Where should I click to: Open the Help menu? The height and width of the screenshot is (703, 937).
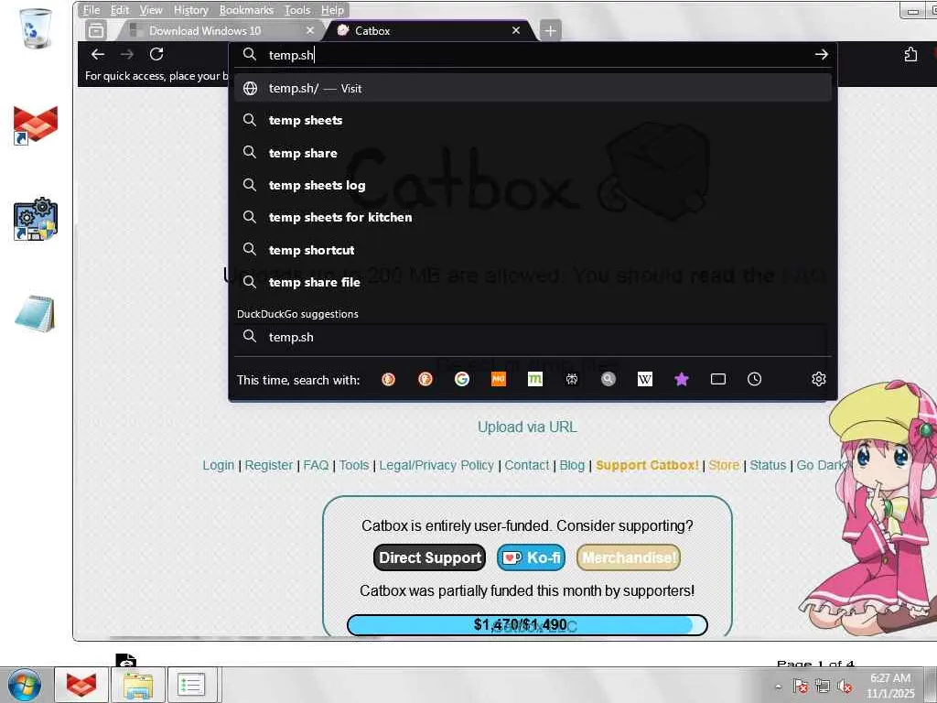[332, 10]
